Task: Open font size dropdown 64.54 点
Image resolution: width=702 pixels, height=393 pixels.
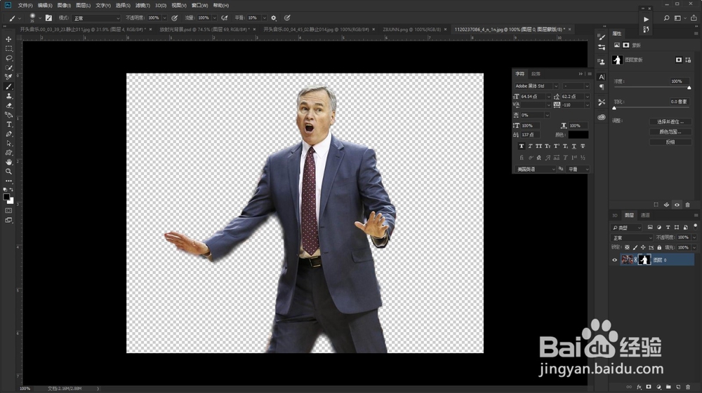Action: coord(535,97)
